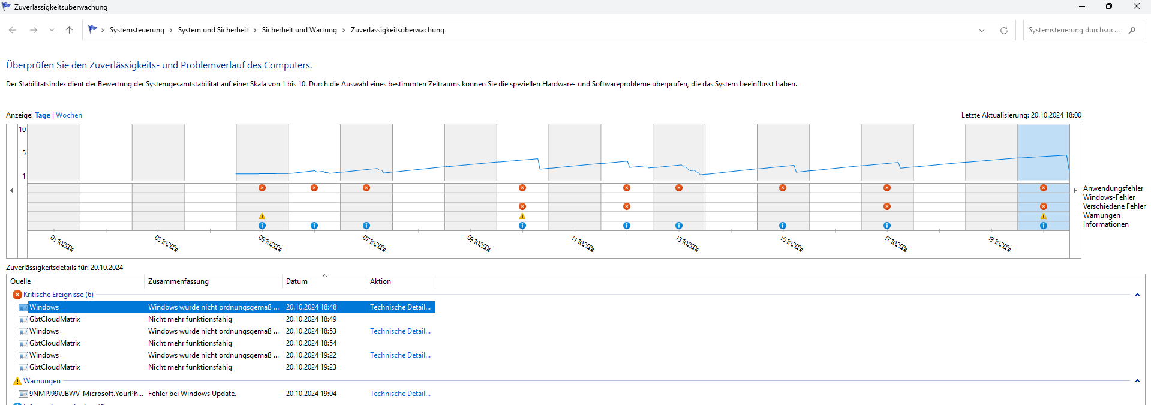Switch chart view to Wochen

[x=69, y=115]
